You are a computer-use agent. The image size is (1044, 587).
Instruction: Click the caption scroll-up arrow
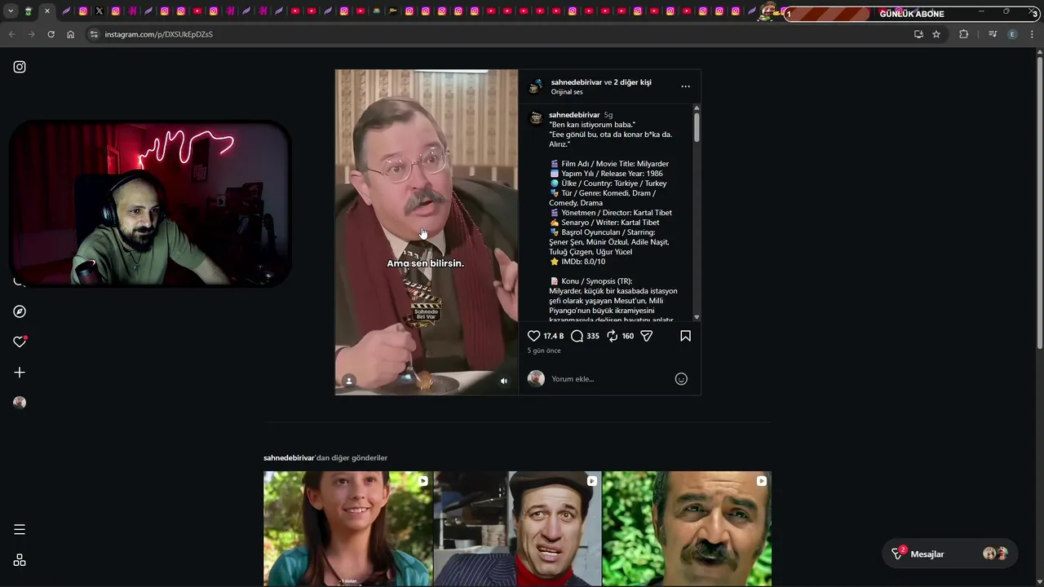[x=697, y=108]
